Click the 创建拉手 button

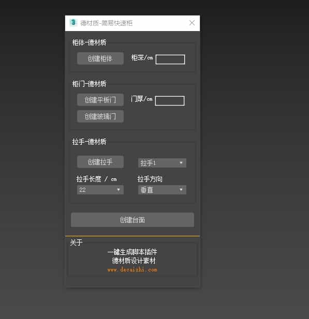point(100,162)
